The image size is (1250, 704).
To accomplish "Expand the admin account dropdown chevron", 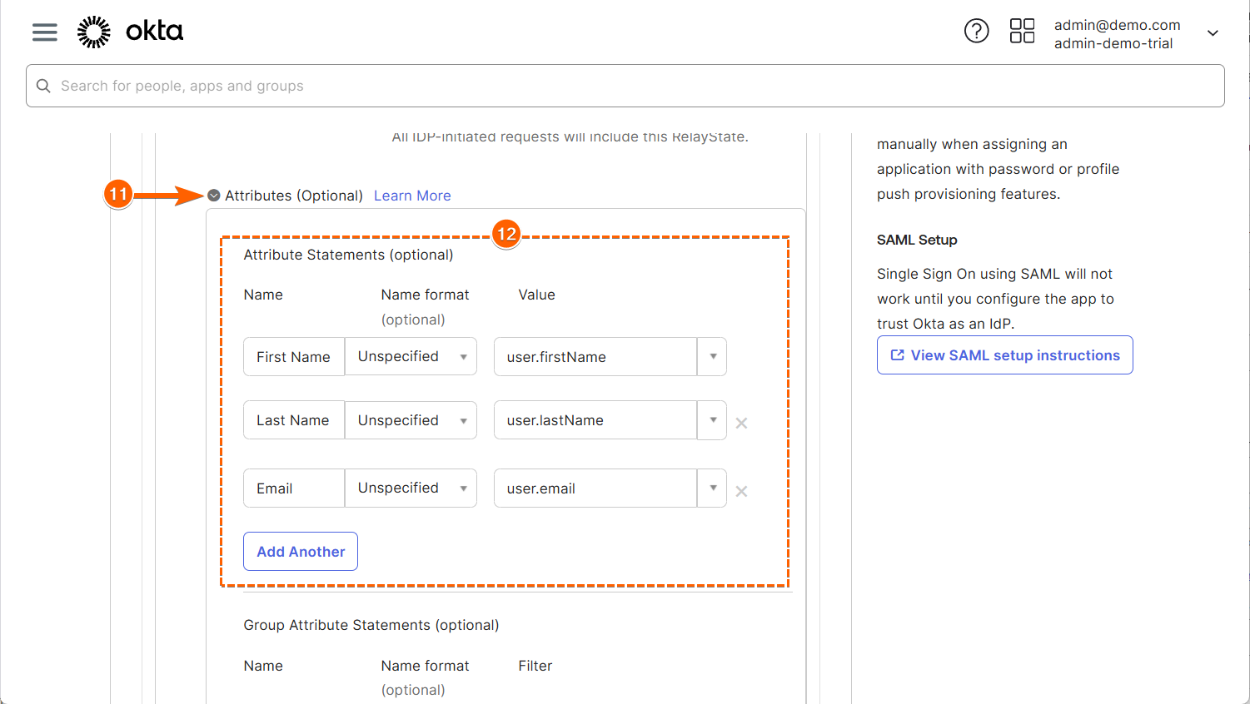I will [1213, 33].
